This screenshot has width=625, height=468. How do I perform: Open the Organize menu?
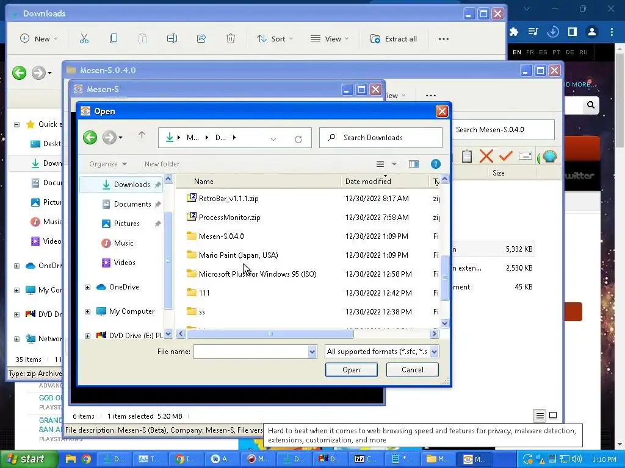pos(107,164)
